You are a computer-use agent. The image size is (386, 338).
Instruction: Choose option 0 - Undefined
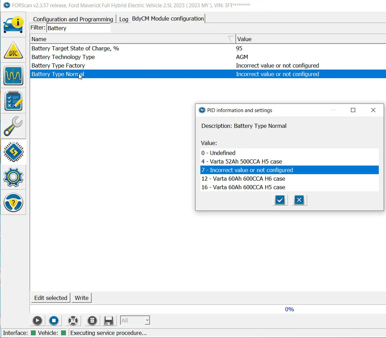pos(290,153)
